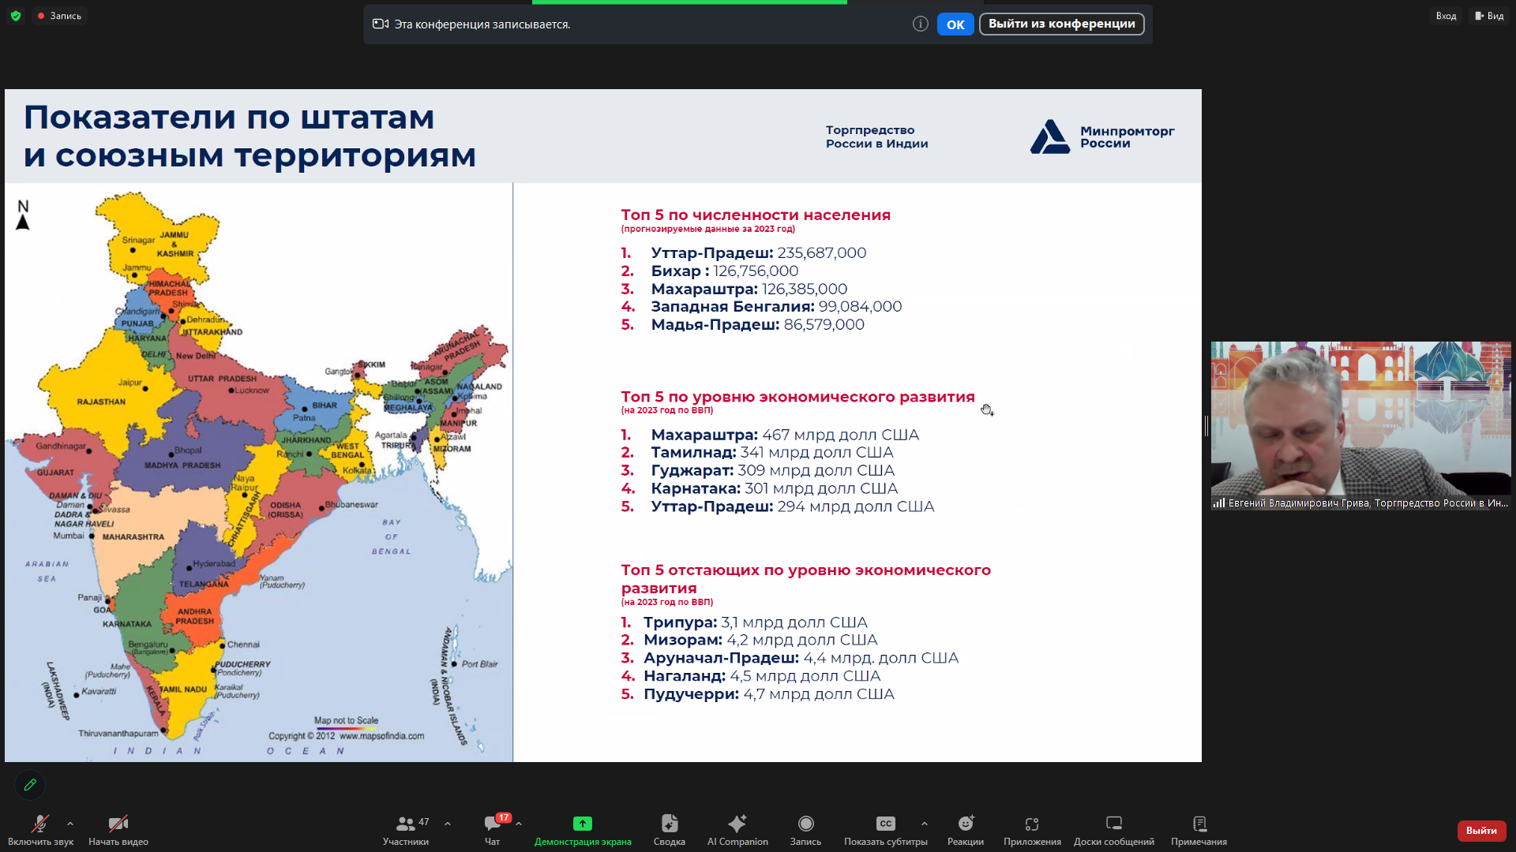The height and width of the screenshot is (852, 1516).
Task: Expand audio options arrow beside microphone
Action: point(70,824)
